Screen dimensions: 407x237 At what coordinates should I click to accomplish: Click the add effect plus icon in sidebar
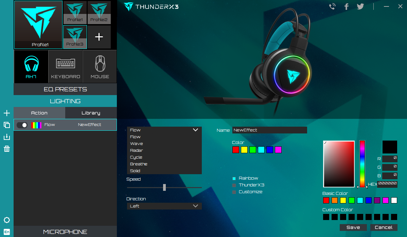[x=7, y=113]
